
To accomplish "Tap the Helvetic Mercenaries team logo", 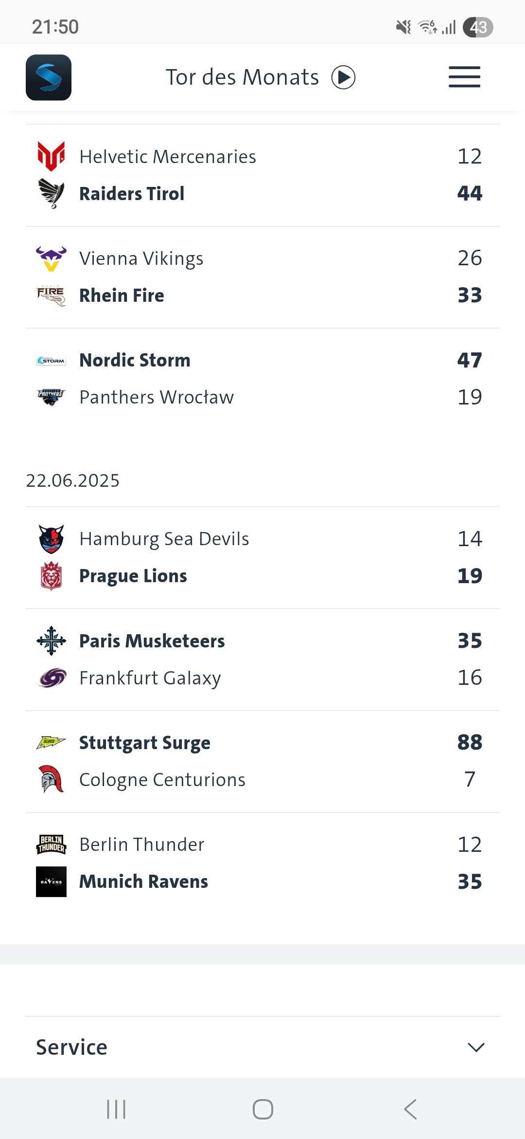I will 51,156.
